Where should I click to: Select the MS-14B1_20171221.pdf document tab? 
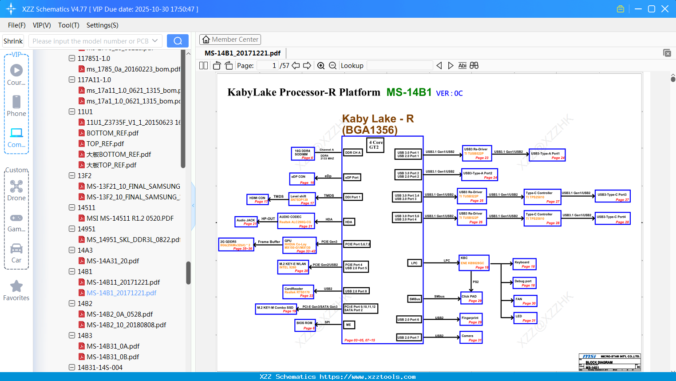pos(242,53)
